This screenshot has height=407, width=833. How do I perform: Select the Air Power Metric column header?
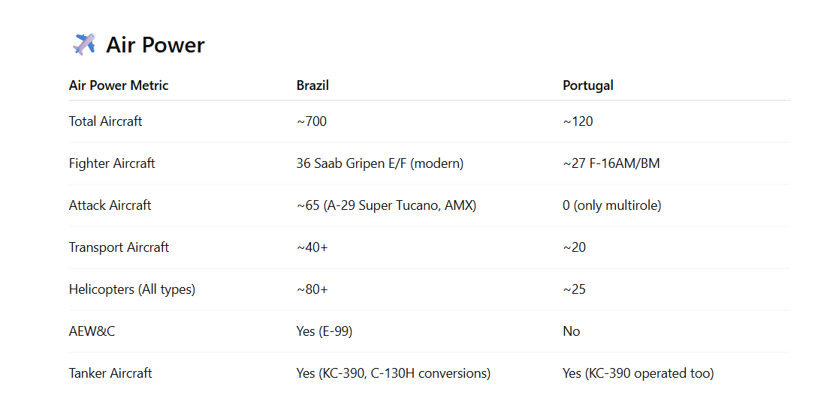pos(119,85)
